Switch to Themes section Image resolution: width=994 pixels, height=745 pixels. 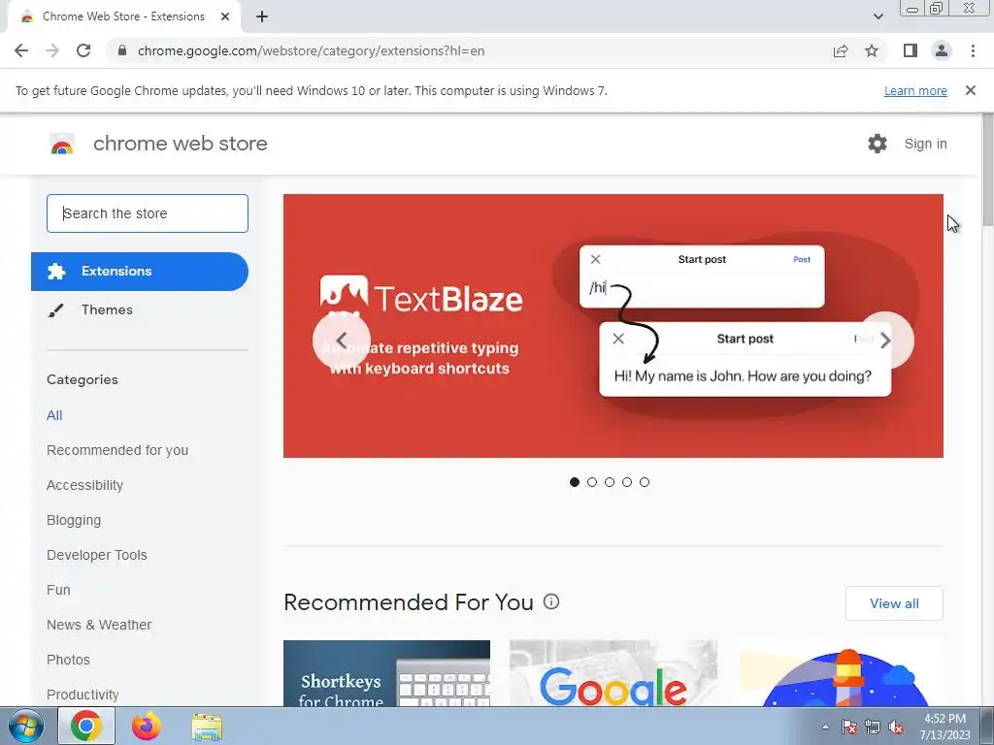[107, 309]
